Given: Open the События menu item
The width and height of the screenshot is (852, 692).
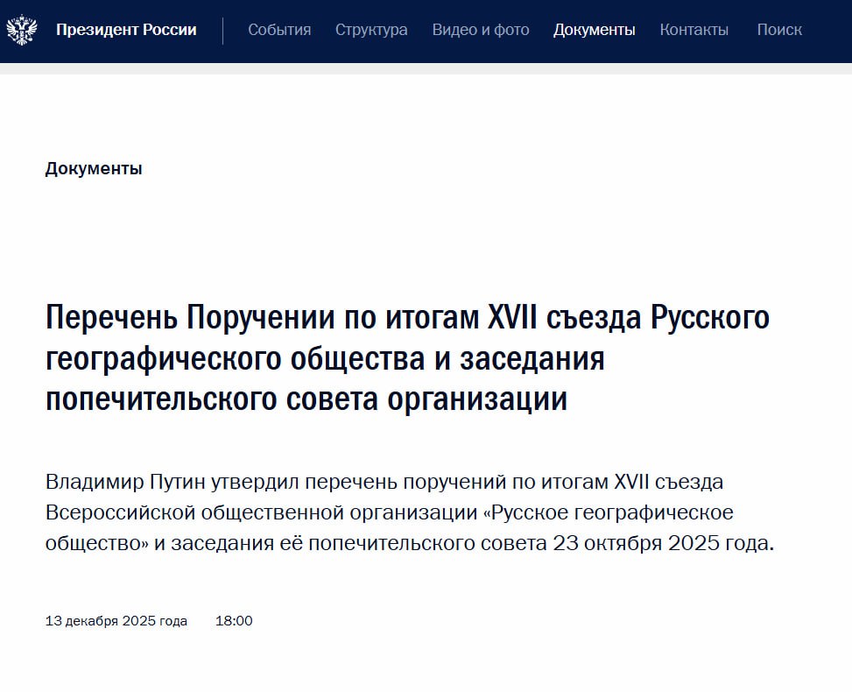Looking at the screenshot, I should pos(278,30).
